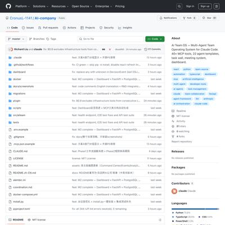Image resolution: width=225 pixels, height=225 pixels.
Task: Open the CLAUDE.md file
Action: point(20,151)
